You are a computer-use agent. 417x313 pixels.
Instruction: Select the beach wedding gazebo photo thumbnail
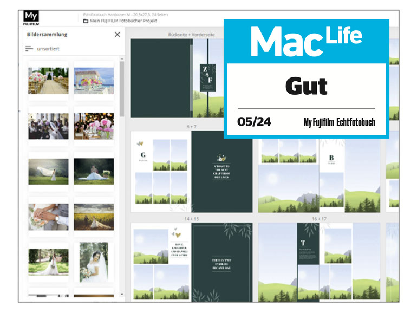(94, 81)
